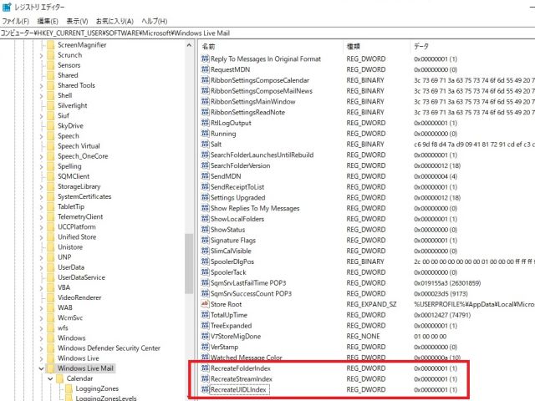Image resolution: width=535 pixels, height=401 pixels.
Task: Click the RequestMDN DWORD value icon
Action: point(205,69)
